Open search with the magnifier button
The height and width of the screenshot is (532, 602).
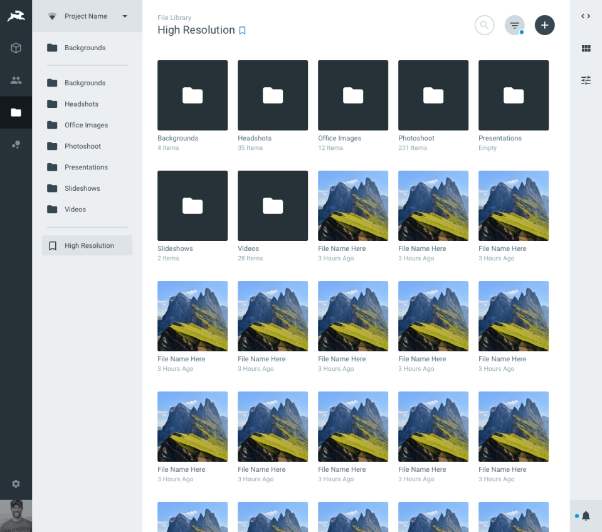484,25
